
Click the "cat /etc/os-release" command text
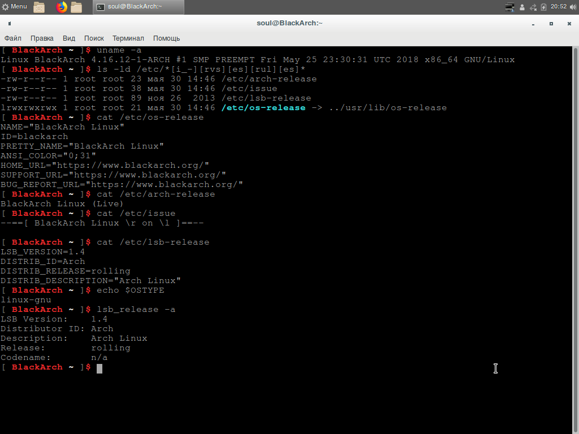(150, 118)
